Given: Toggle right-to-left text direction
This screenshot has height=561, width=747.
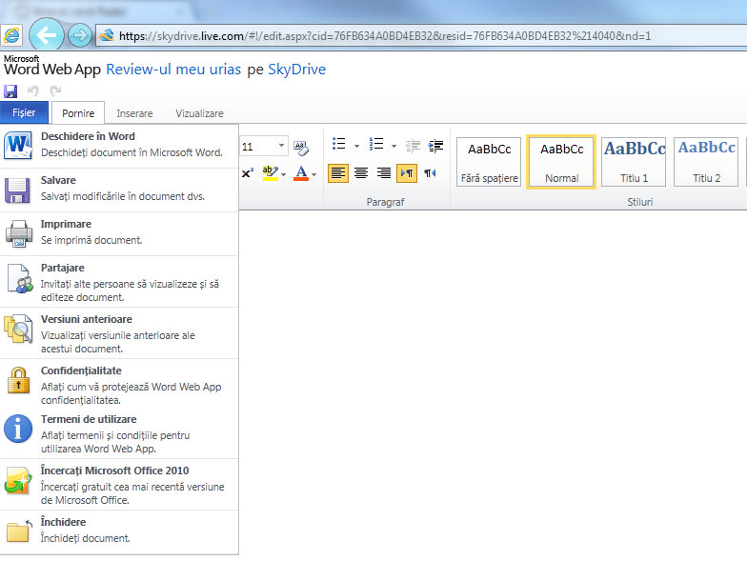Looking at the screenshot, I should tap(431, 173).
